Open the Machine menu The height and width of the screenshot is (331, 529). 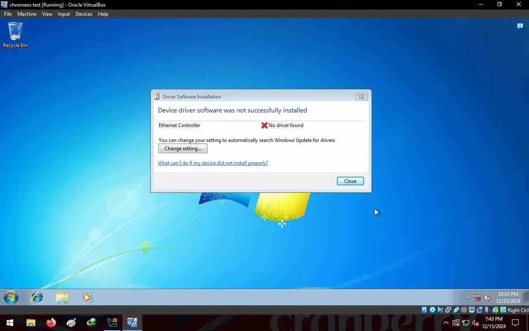[27, 14]
